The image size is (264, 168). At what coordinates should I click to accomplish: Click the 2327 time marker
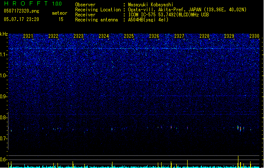pos(179,36)
